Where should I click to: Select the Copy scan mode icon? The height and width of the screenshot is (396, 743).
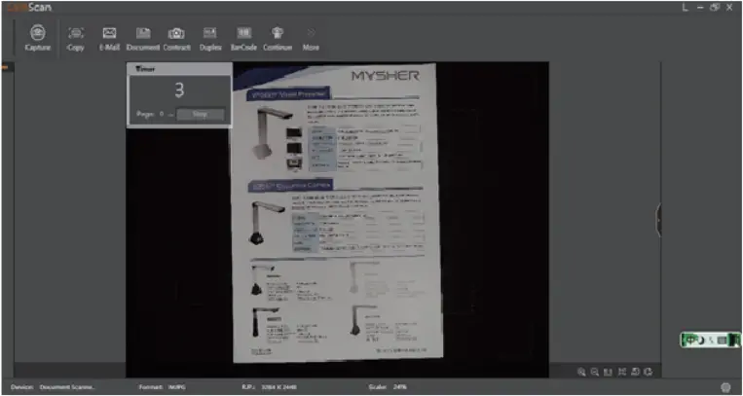tap(76, 33)
